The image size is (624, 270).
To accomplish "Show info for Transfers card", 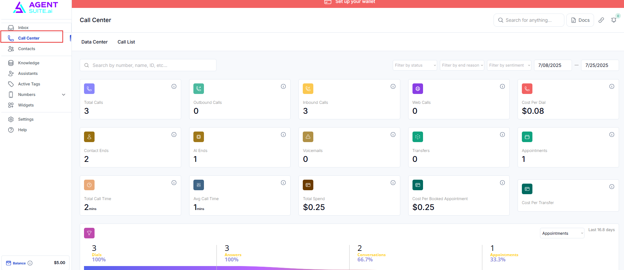I will click(x=502, y=135).
